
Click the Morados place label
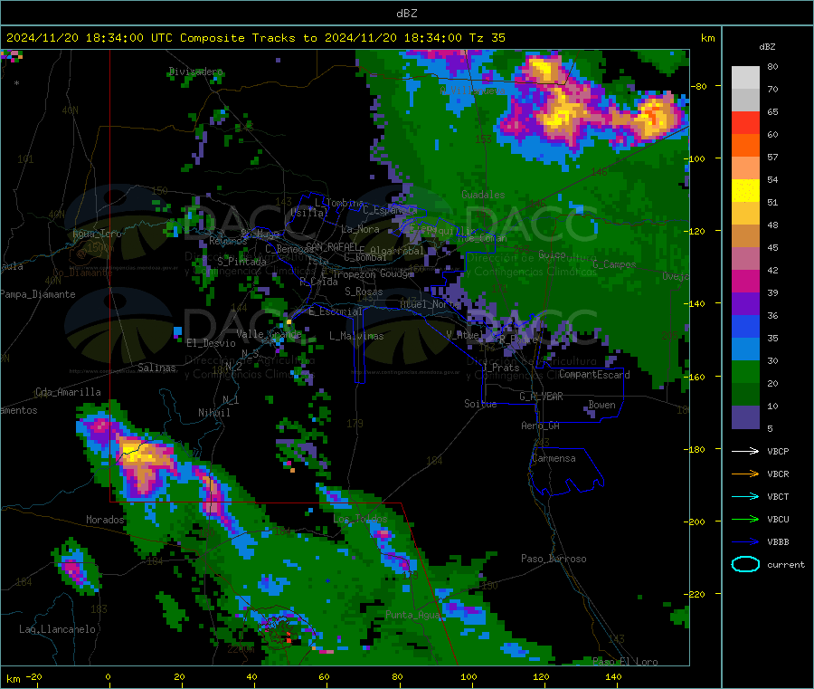[104, 520]
